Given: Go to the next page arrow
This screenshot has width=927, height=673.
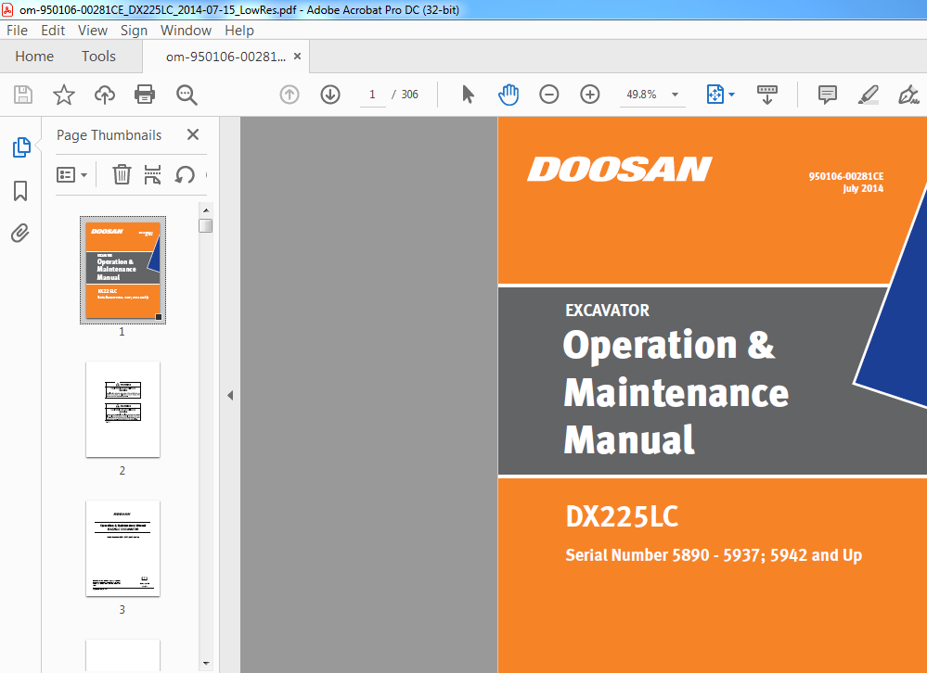Looking at the screenshot, I should 330,95.
